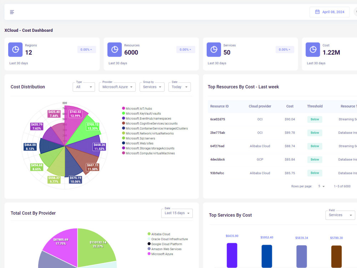Toggle Microsoft.Storage/storageAccounts legend entry
The image size is (357, 268).
148,148
